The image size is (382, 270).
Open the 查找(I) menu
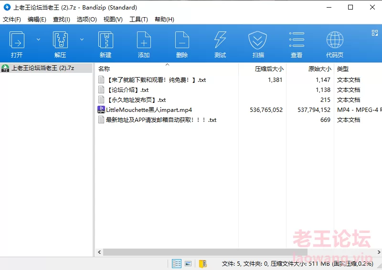point(62,20)
